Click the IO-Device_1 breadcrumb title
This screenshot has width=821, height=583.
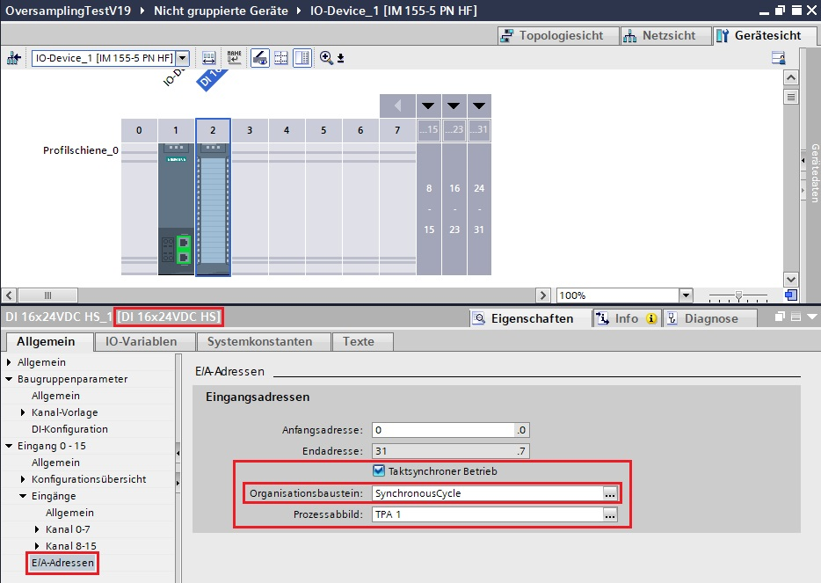click(393, 11)
